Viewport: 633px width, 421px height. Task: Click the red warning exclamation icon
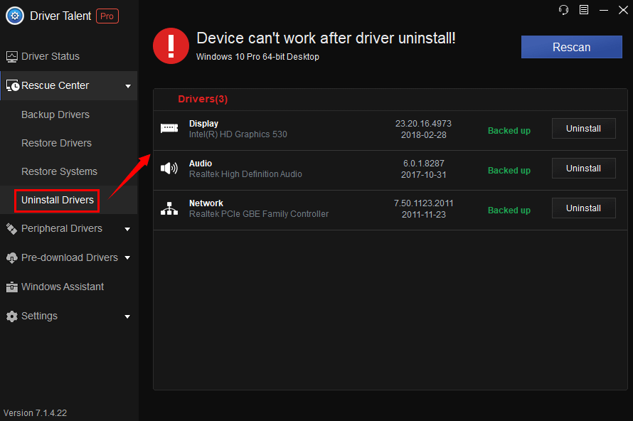tap(171, 46)
